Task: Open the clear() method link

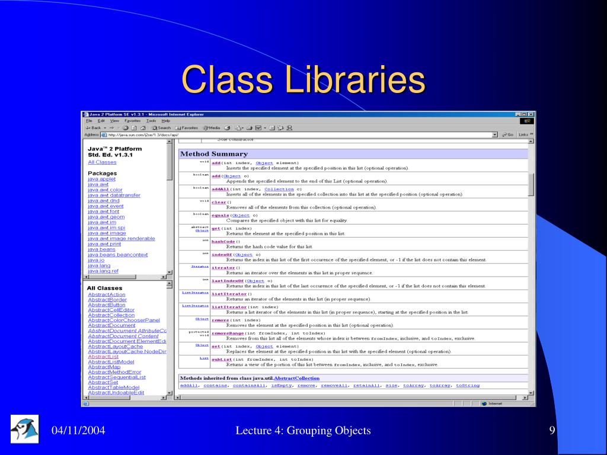Action: point(219,203)
